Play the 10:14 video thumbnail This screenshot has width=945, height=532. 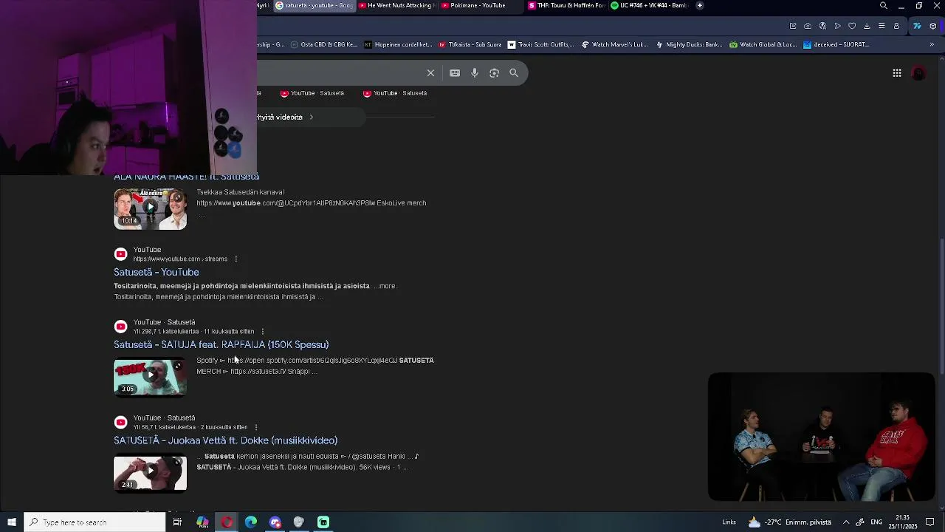click(x=150, y=209)
